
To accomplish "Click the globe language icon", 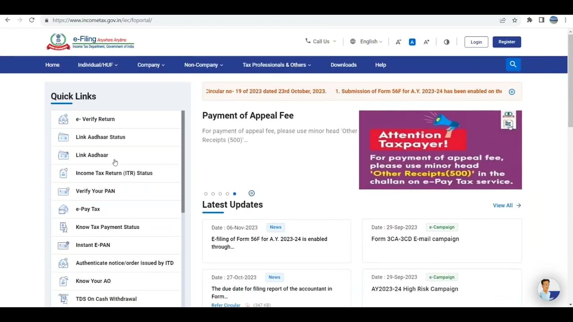I will [x=353, y=41].
